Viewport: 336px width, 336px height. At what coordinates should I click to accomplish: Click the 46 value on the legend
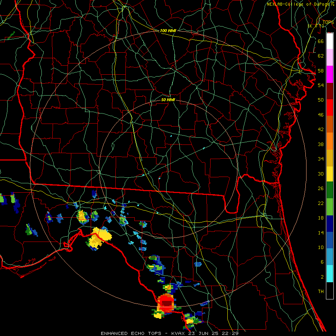(321, 115)
